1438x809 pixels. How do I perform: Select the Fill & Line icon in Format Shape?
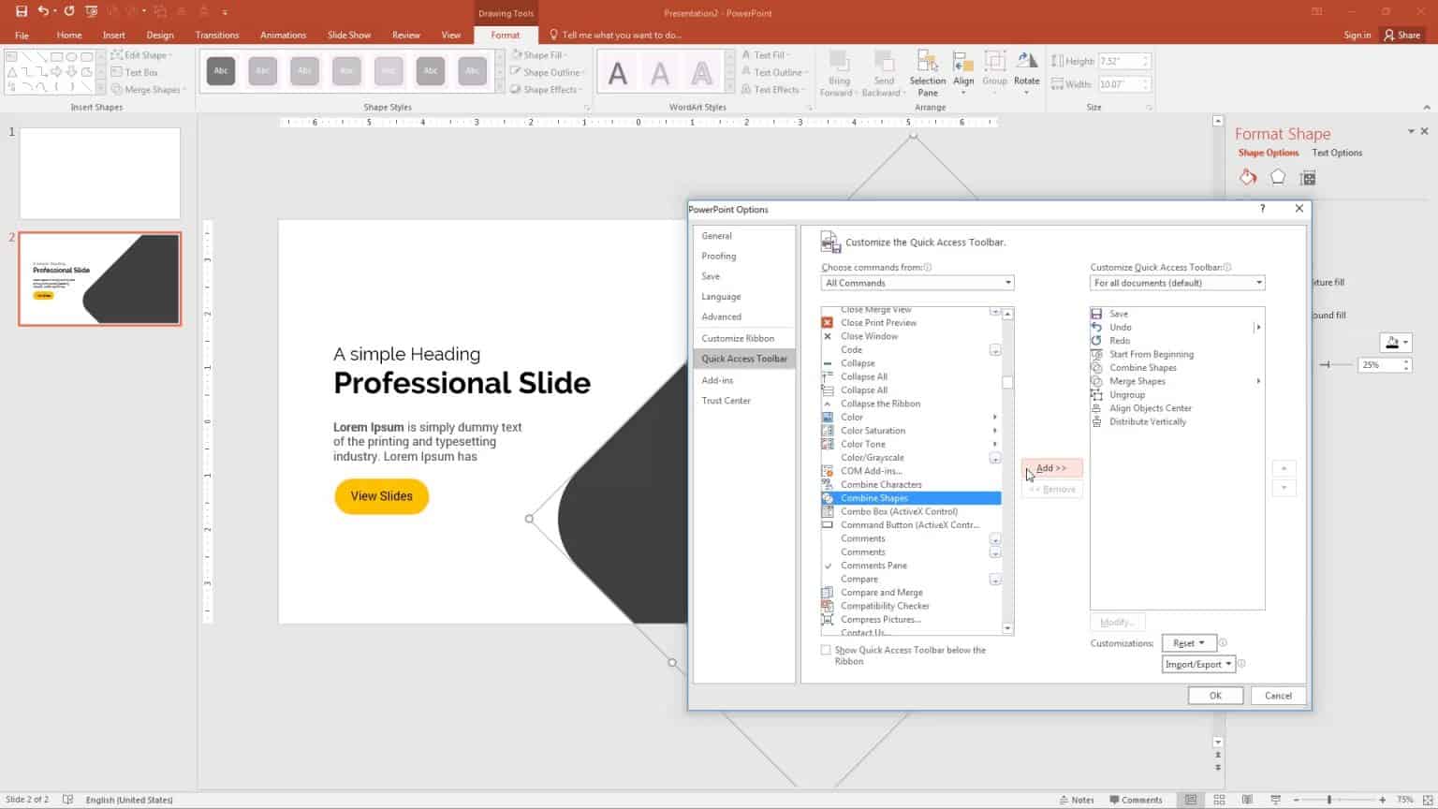click(1248, 177)
